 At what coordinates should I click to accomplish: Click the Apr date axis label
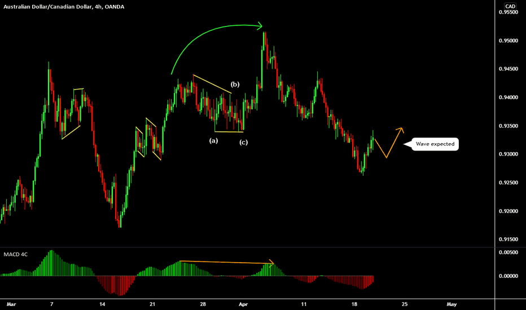click(243, 304)
